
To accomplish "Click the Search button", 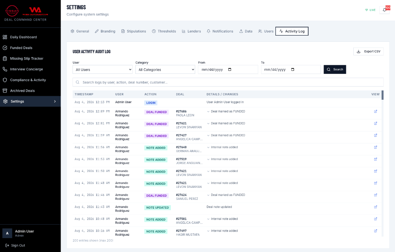I will (335, 70).
